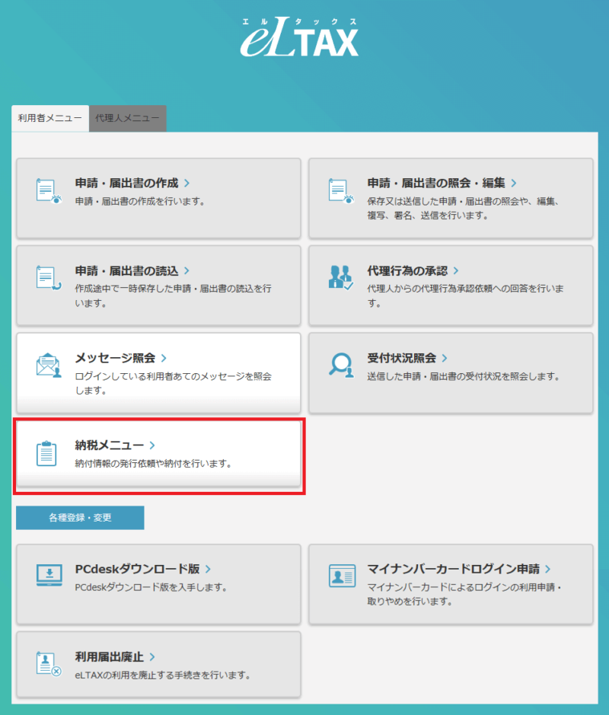
Task: Open 代理行為の承認 heading
Action: click(x=407, y=271)
